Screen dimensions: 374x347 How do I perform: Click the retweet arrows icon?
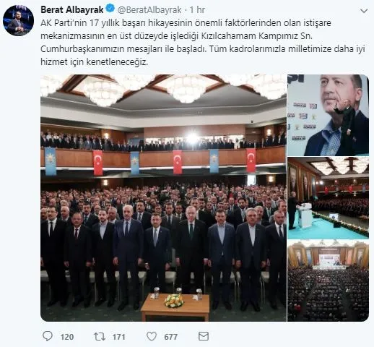[x=100, y=336]
